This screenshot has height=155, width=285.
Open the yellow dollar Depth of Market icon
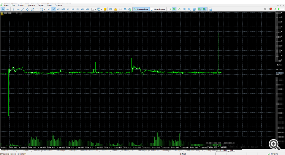tap(105, 9)
